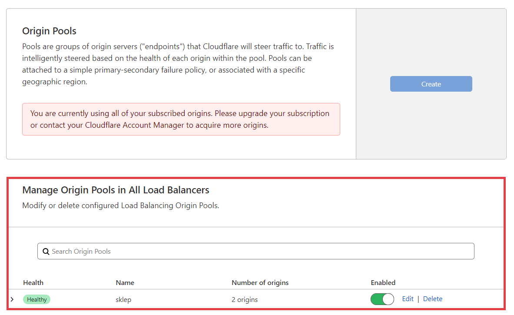Image resolution: width=514 pixels, height=315 pixels.
Task: Click the green Healthy status badge
Action: pos(37,299)
